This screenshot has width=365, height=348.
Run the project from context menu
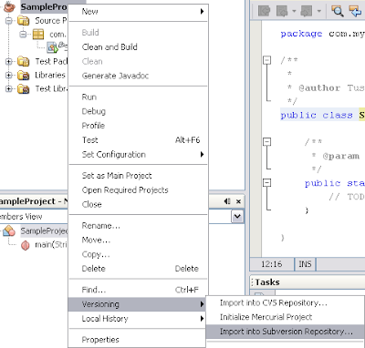click(138, 97)
